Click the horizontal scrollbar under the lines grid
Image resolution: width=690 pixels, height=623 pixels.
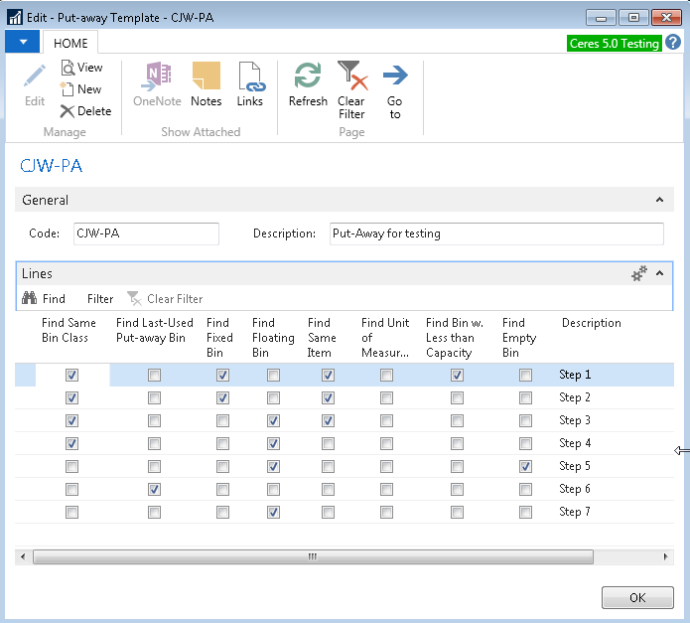[312, 556]
